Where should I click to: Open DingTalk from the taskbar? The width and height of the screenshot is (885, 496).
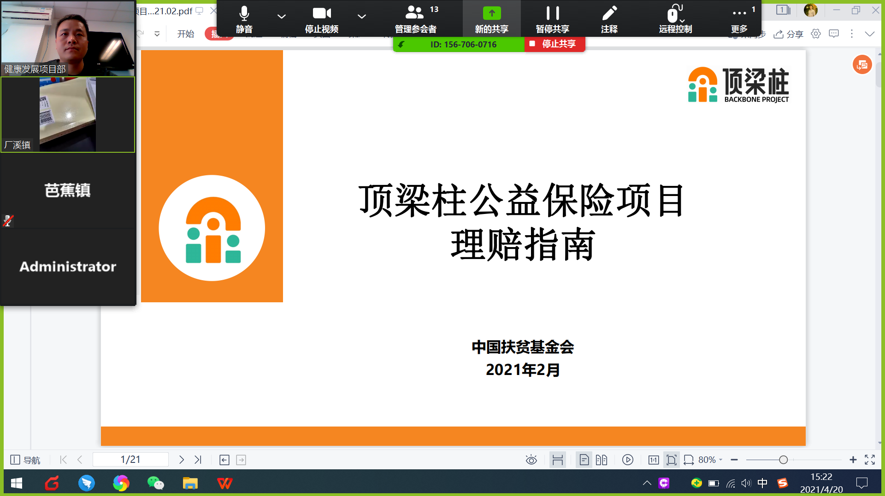pyautogui.click(x=87, y=483)
